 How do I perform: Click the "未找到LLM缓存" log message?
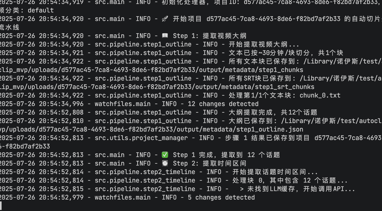[x=297, y=189]
